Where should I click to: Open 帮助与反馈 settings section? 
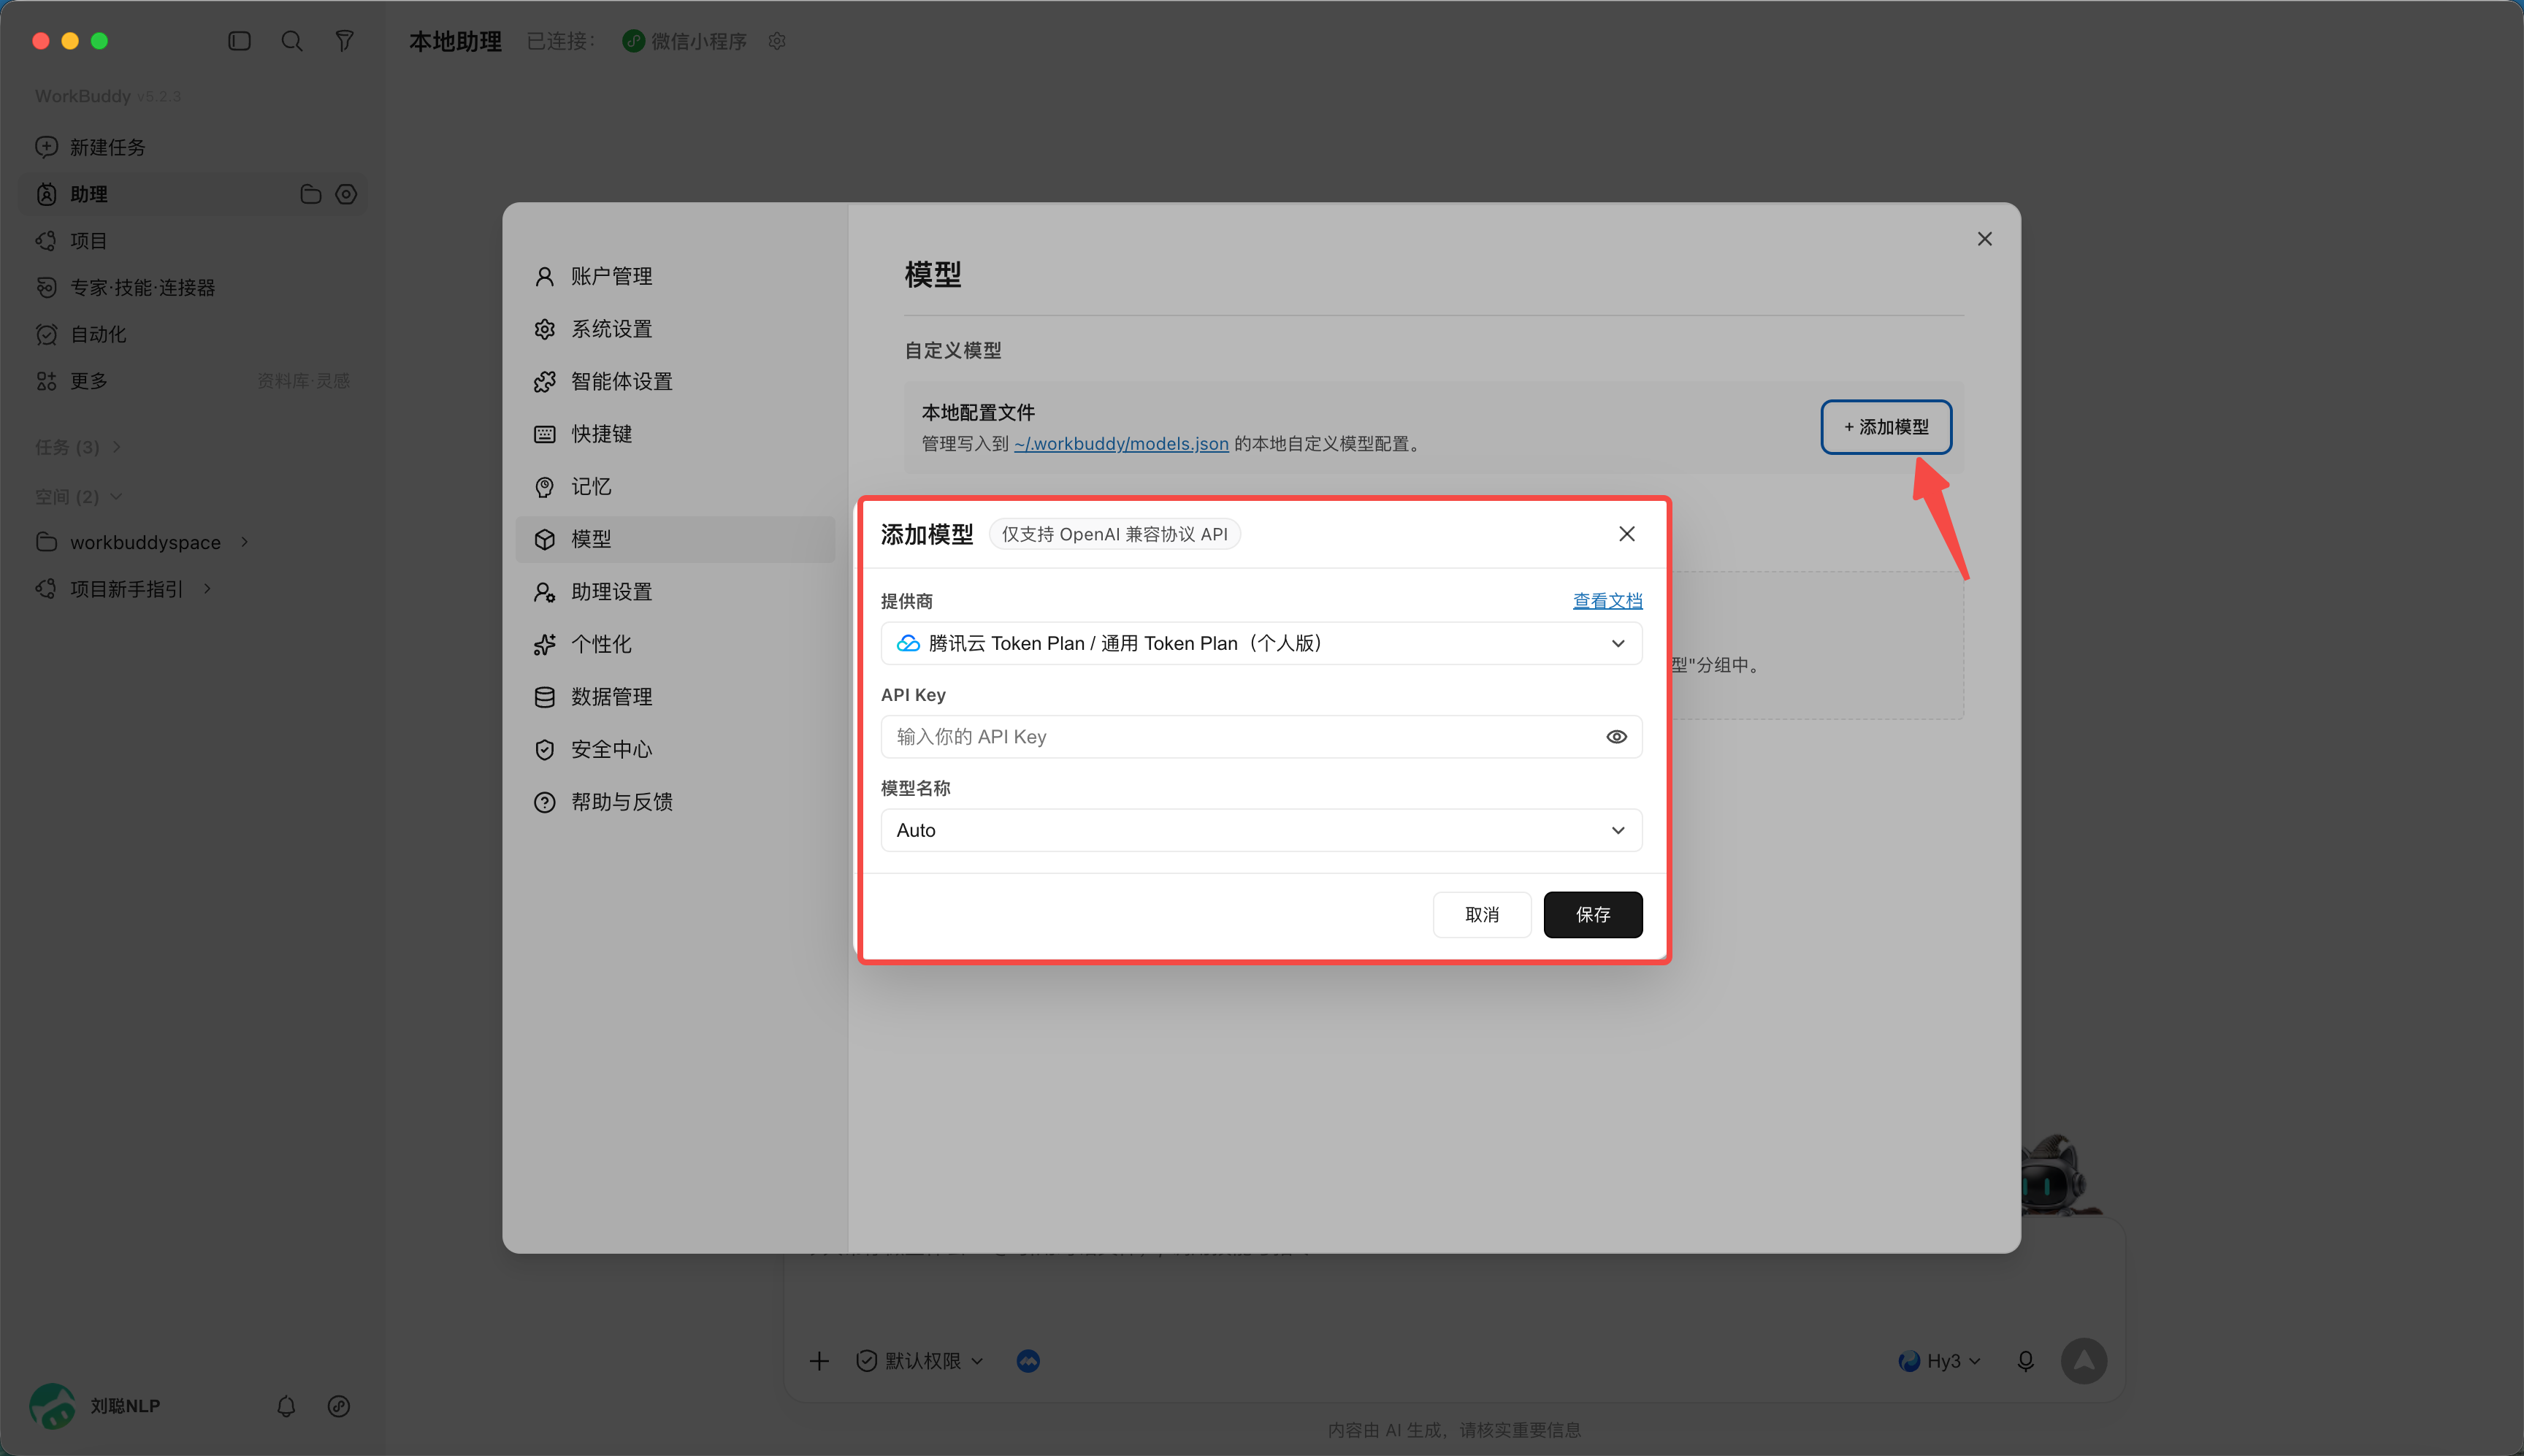(676, 802)
